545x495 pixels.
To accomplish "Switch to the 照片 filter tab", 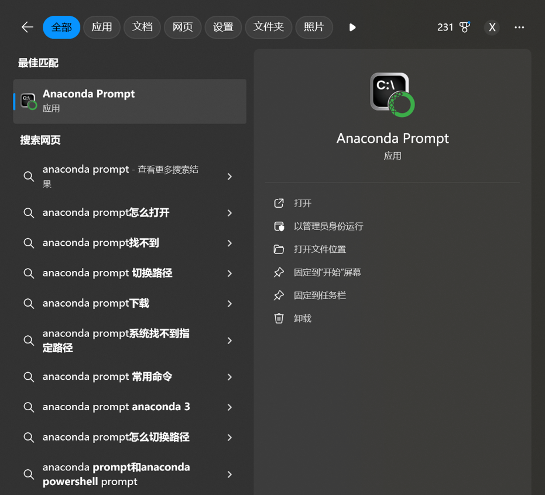I will pyautogui.click(x=314, y=27).
